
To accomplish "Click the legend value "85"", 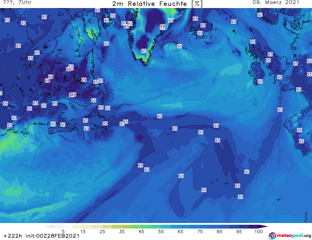I will point(220,231).
